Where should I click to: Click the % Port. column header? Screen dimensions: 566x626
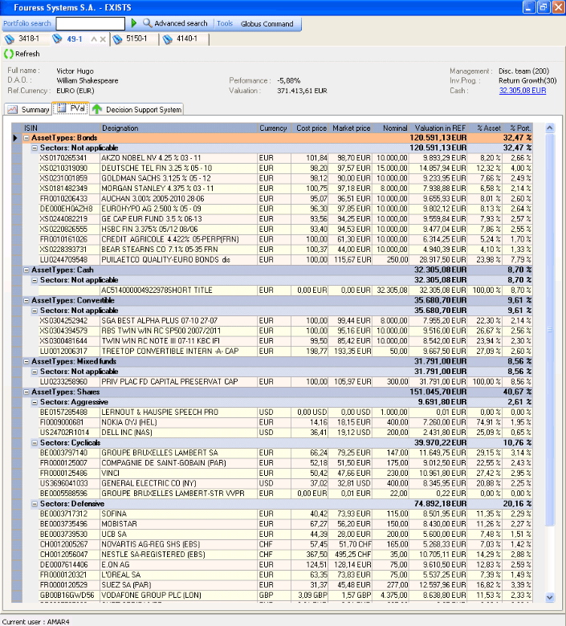click(x=518, y=128)
